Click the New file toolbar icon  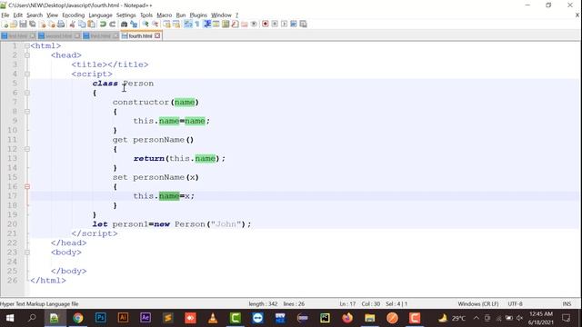(5, 25)
